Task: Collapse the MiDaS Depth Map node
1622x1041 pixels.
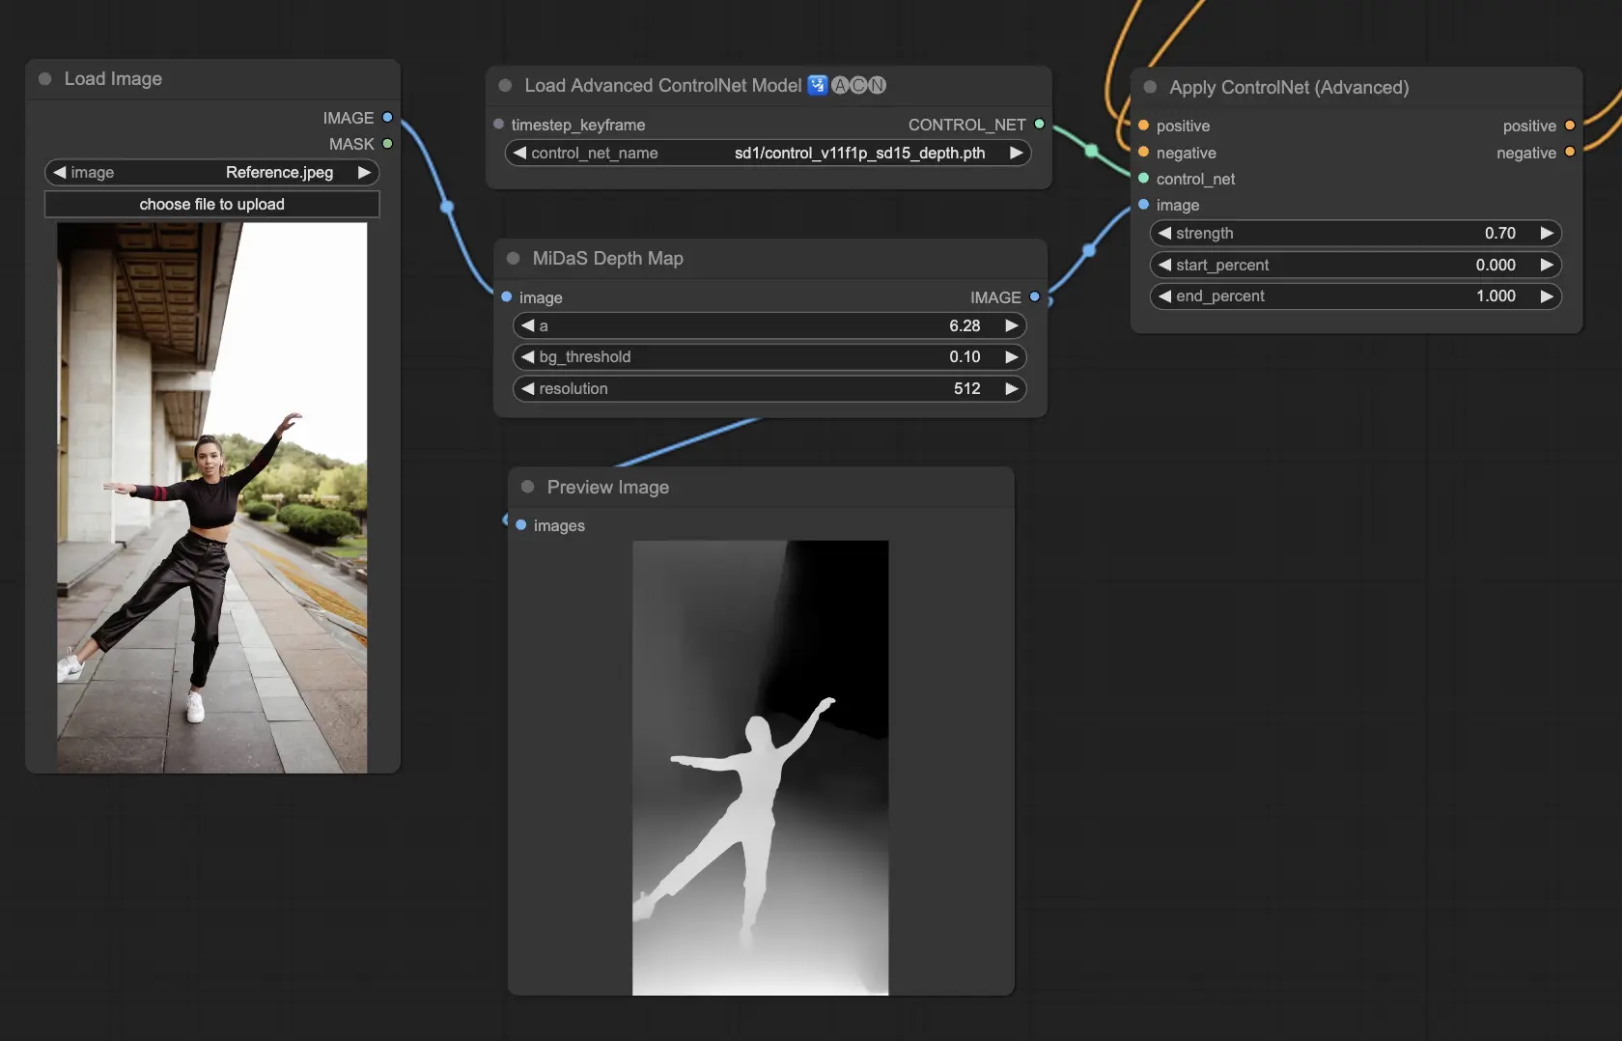Action: (514, 259)
